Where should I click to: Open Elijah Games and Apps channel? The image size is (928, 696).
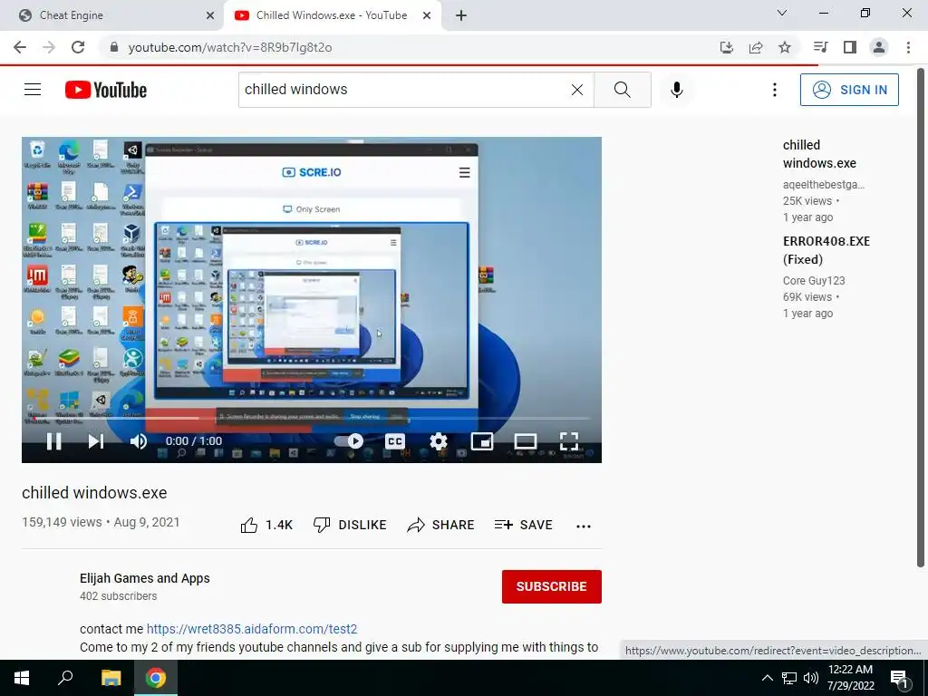tap(144, 578)
